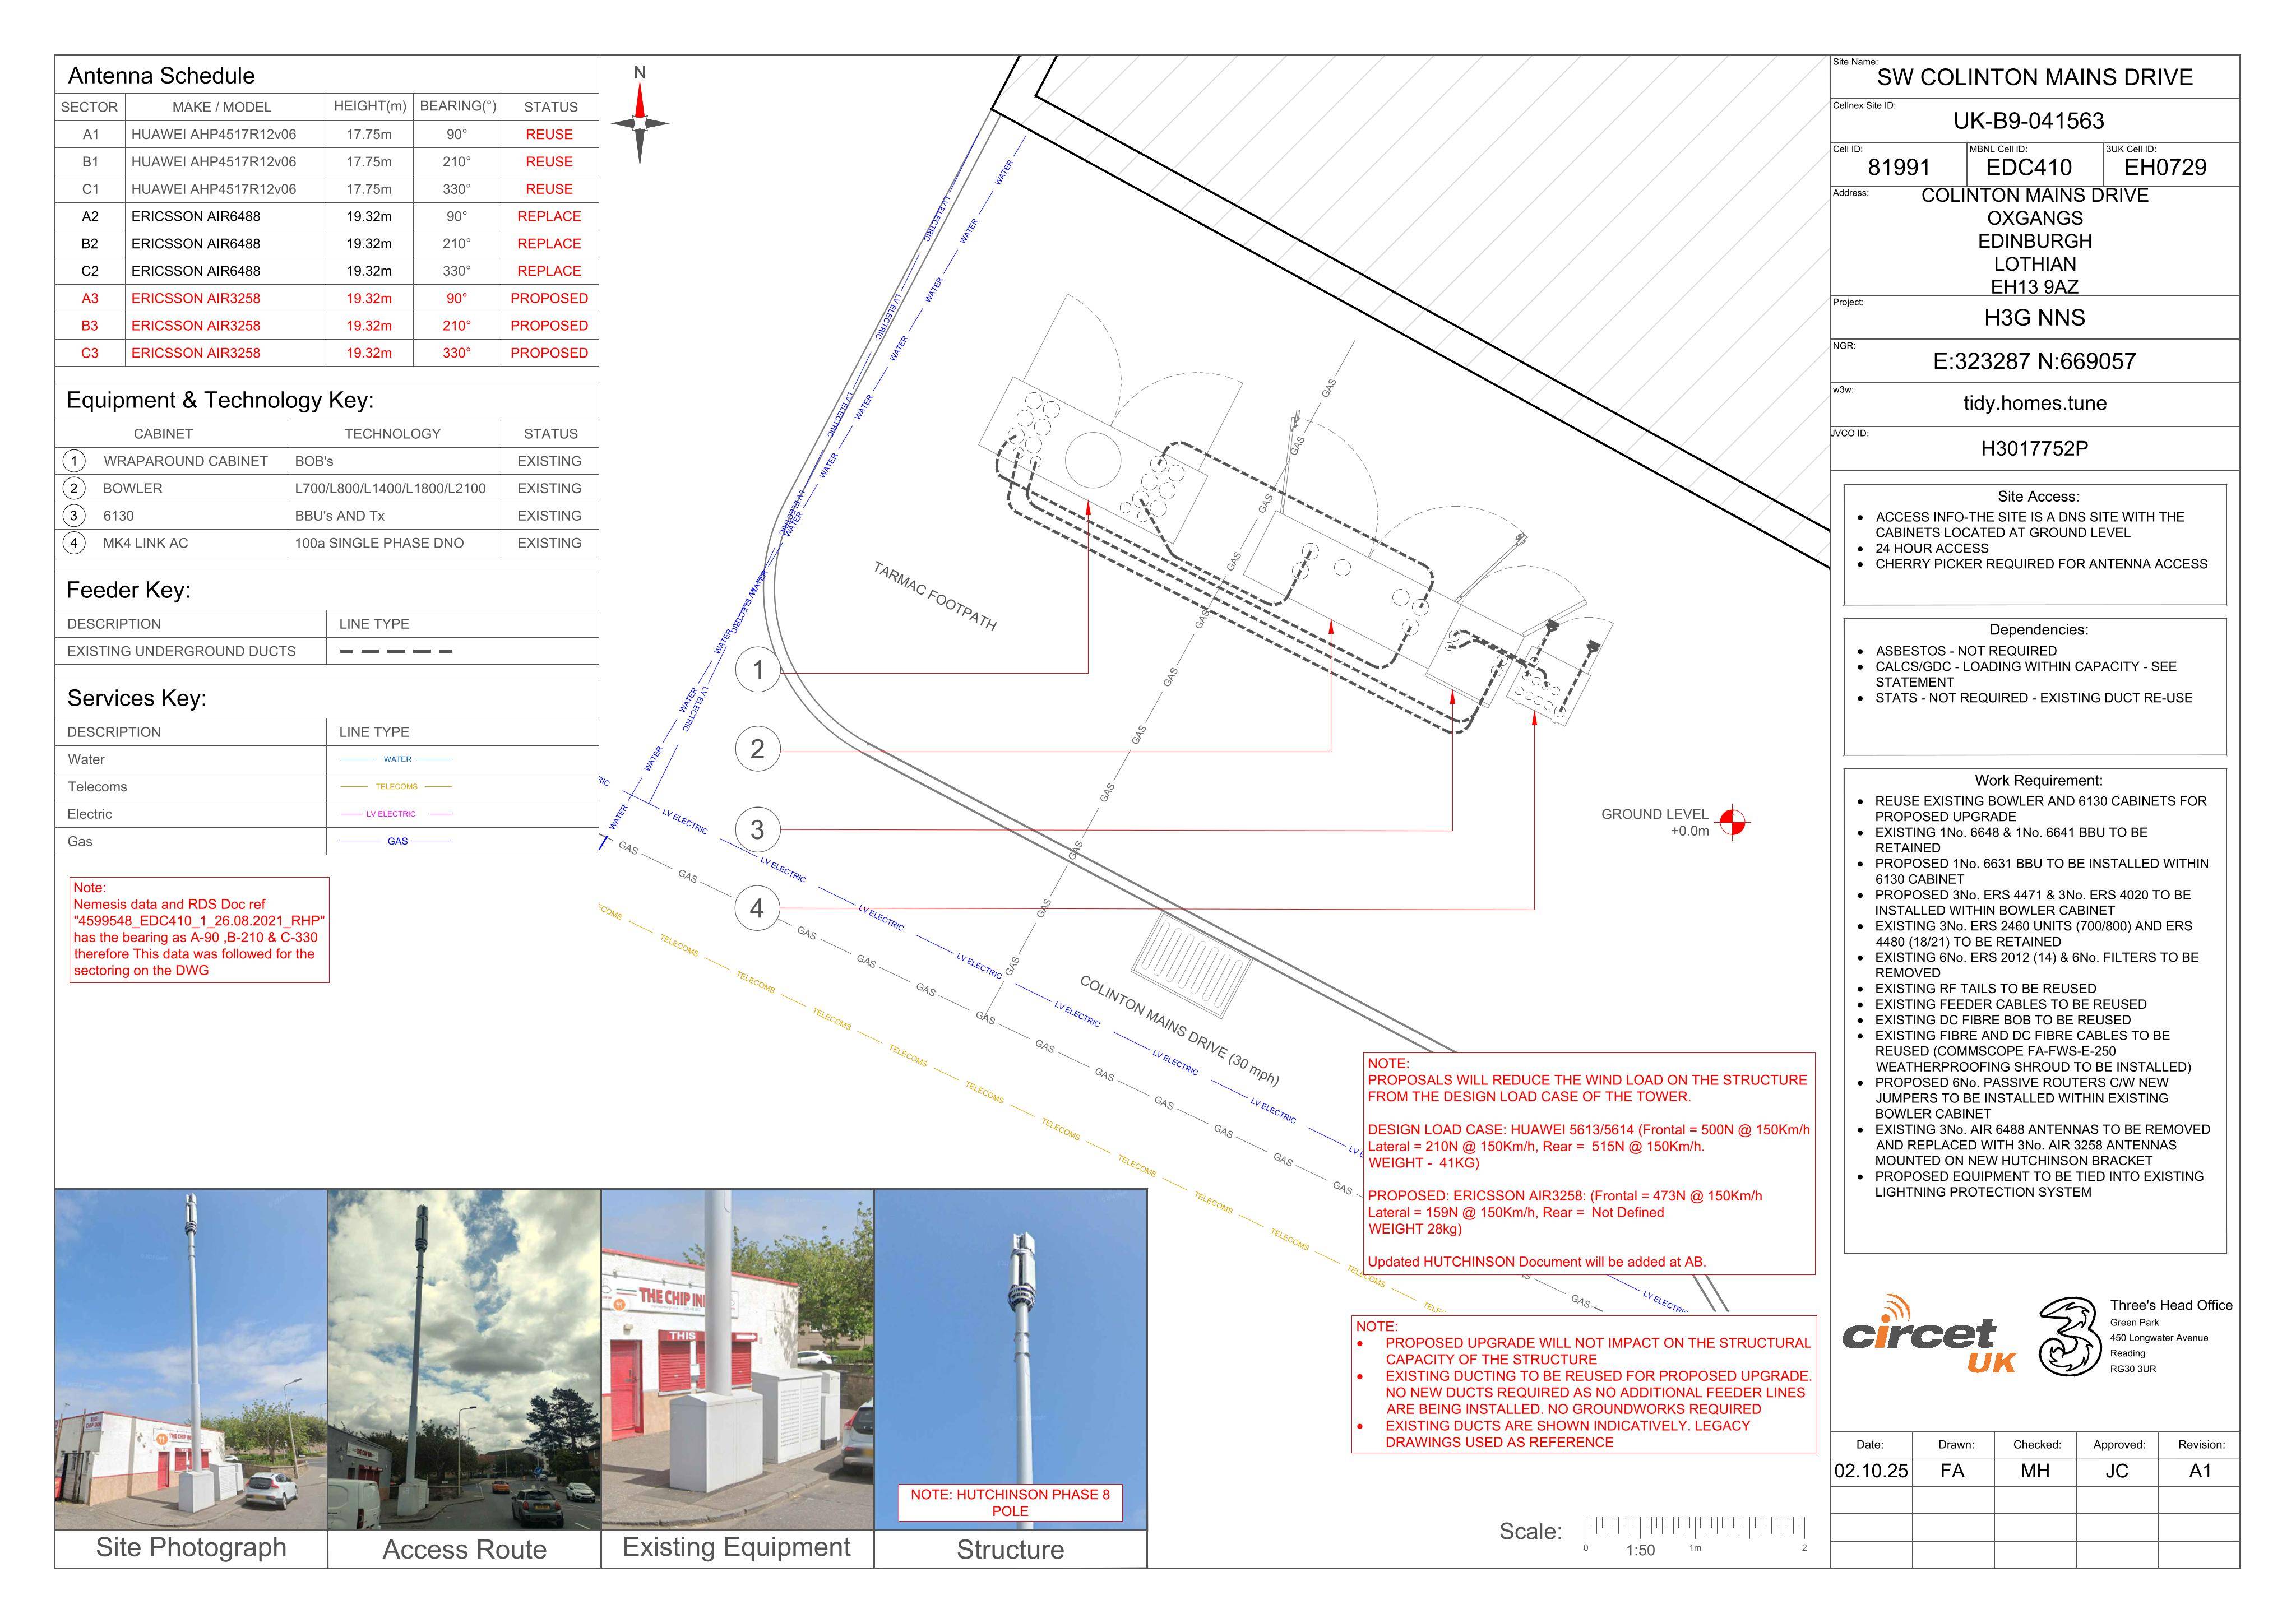
Task: Click 'ERICSSON AIR3258' in row B3
Action: (x=195, y=325)
